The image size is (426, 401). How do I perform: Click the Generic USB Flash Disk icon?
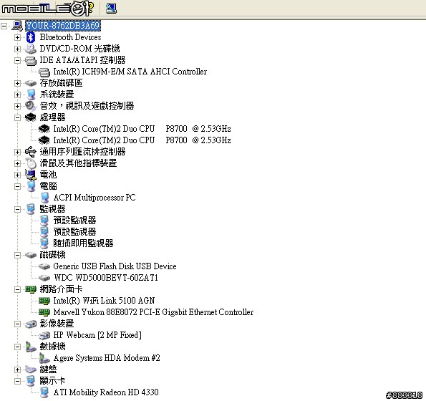pos(44,266)
